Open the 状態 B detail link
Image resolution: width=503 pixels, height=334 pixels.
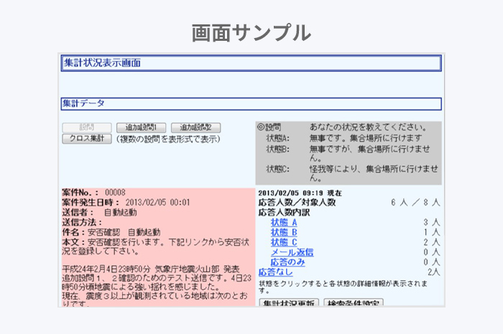pos(284,232)
